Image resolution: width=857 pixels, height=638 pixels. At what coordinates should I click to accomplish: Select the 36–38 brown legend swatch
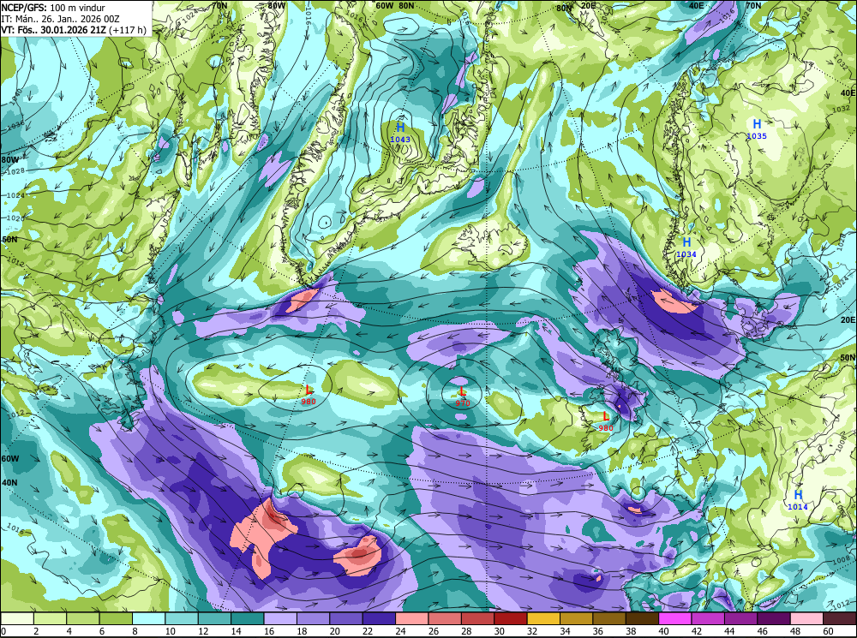coord(609,618)
